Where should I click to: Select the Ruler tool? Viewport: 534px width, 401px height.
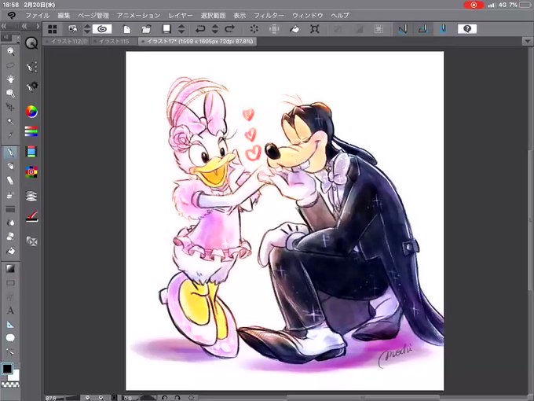tap(10, 325)
